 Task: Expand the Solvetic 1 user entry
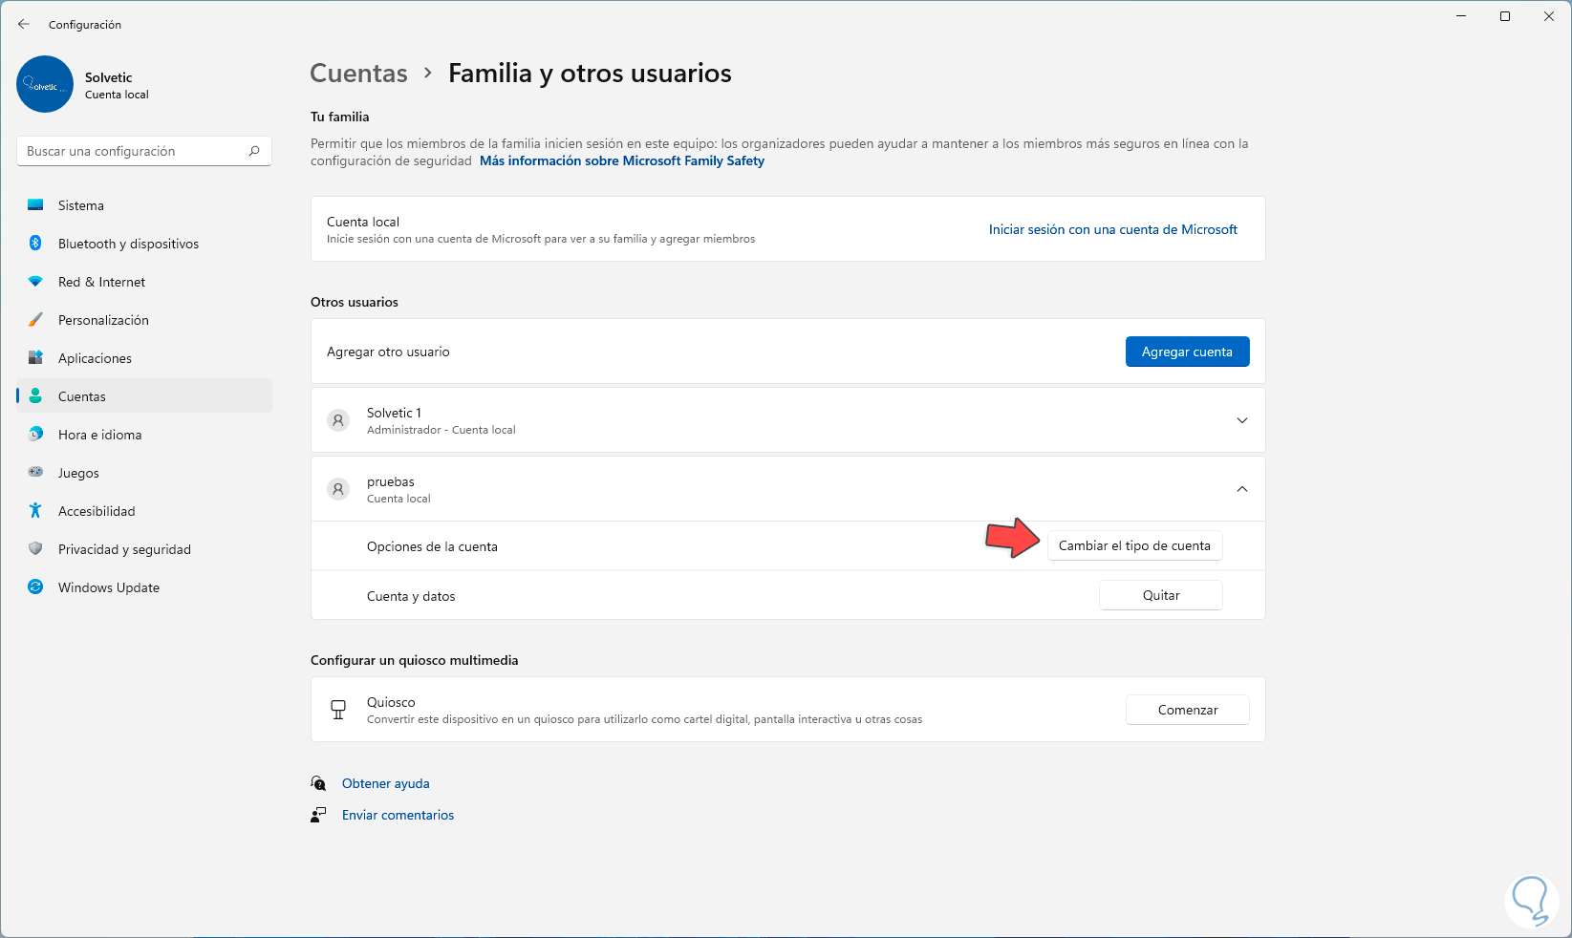click(x=1241, y=420)
